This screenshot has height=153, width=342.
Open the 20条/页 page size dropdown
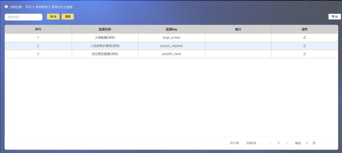(x=254, y=143)
